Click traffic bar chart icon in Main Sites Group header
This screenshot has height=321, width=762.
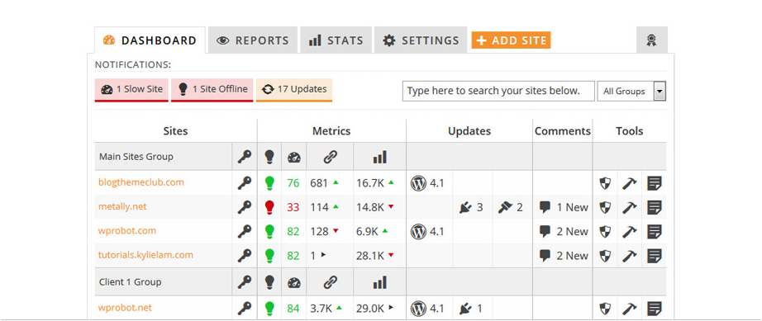point(379,157)
